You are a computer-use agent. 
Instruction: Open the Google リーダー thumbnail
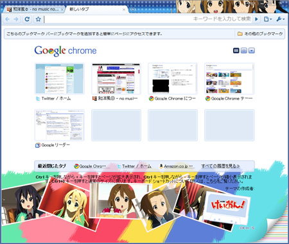point(60,125)
